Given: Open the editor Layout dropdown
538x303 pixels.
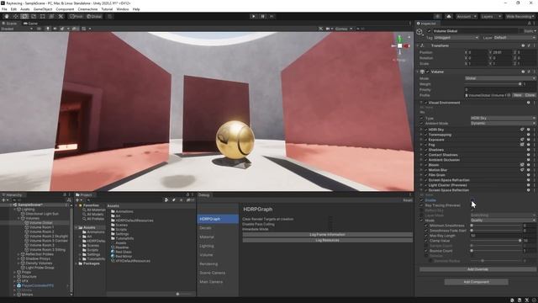Looking at the screenshot, I should (x=520, y=16).
